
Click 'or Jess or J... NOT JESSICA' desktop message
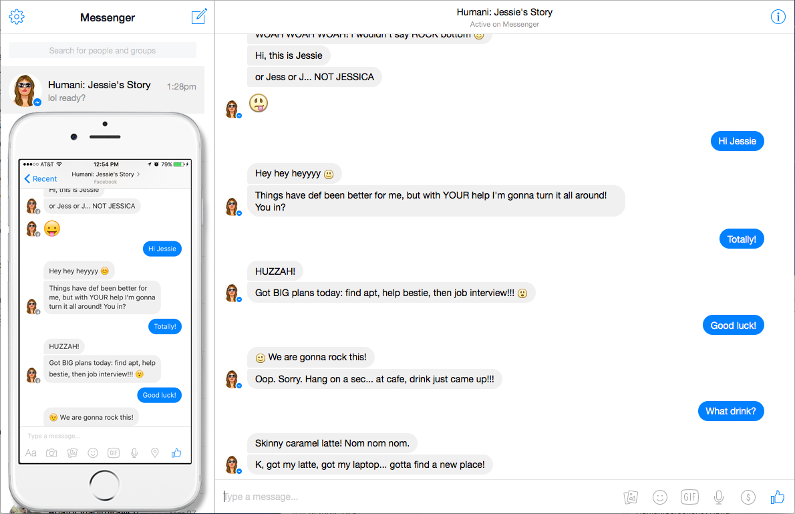click(315, 77)
